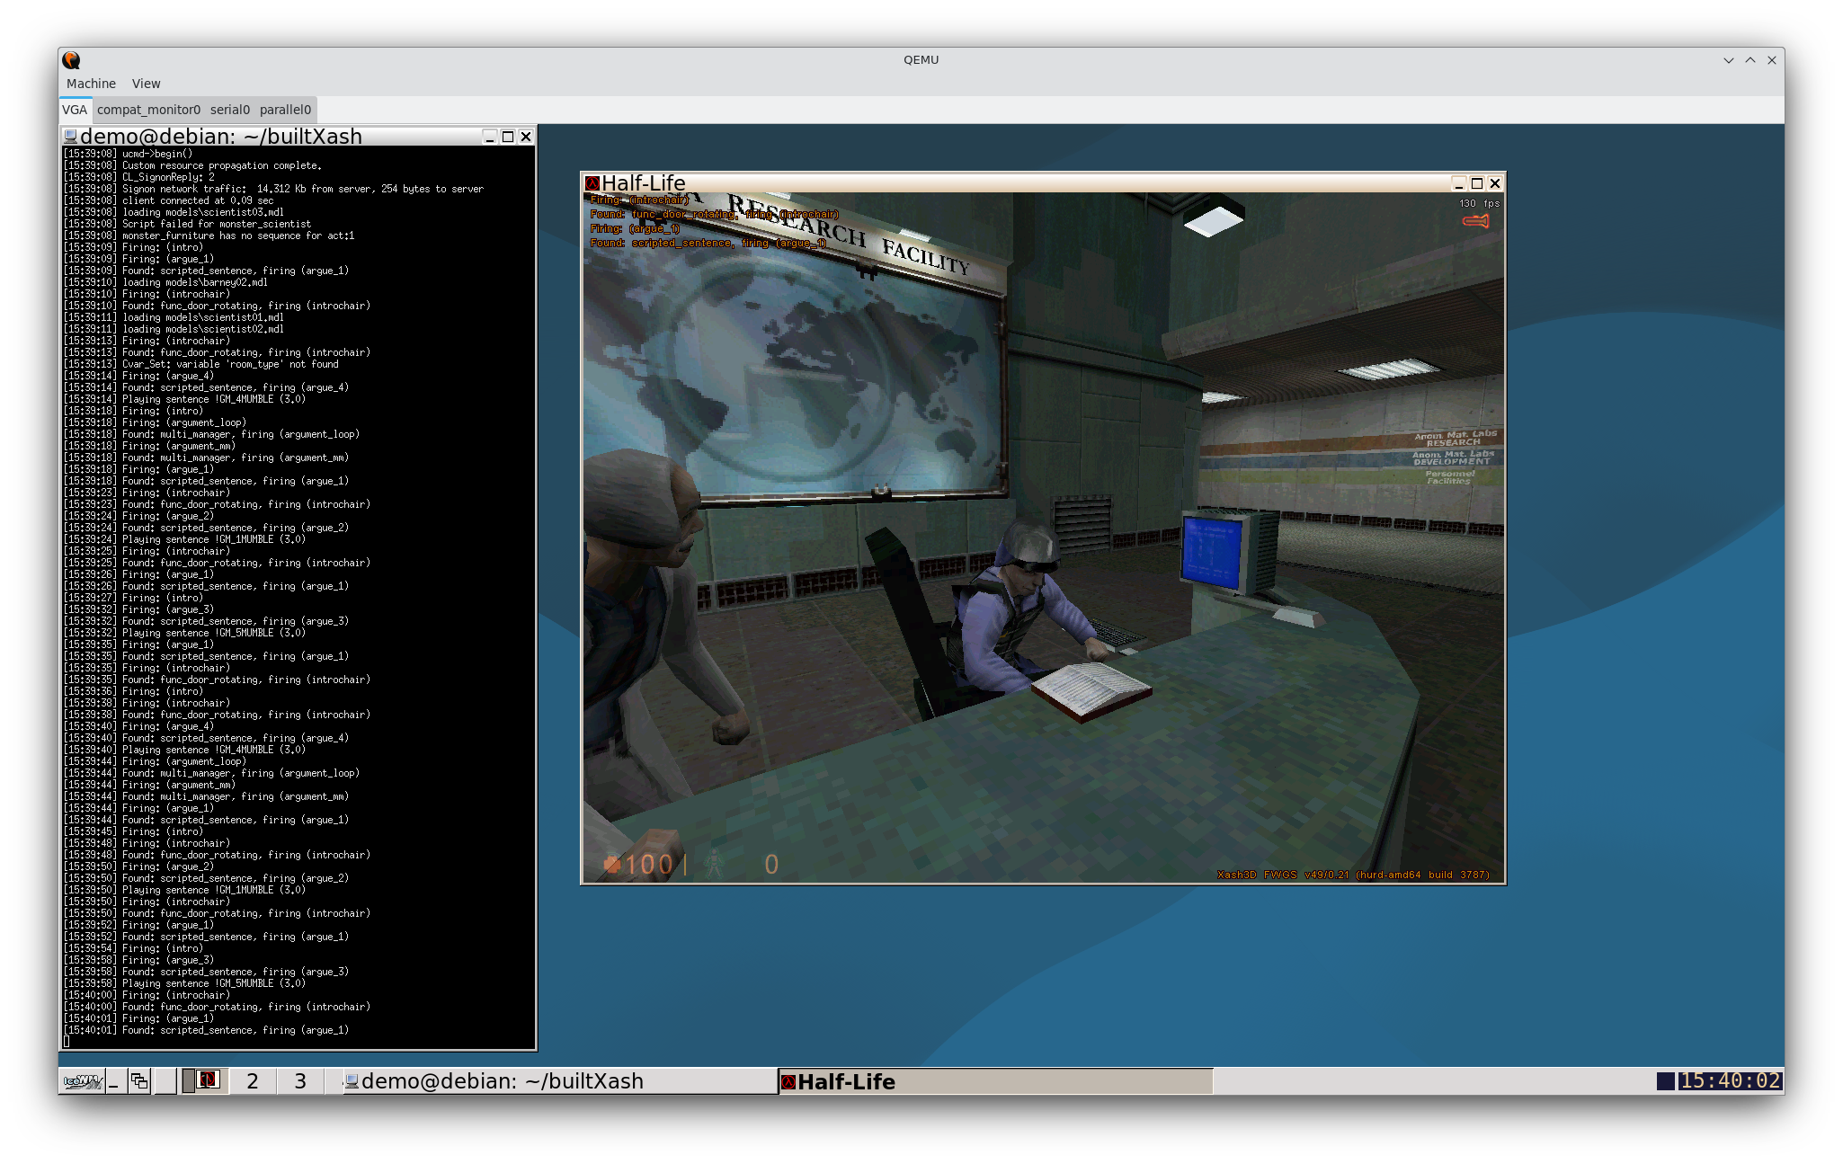Click terminal line 'Signon network traffic: 14.312 Kb'
The image size is (1843, 1164).
303,190
